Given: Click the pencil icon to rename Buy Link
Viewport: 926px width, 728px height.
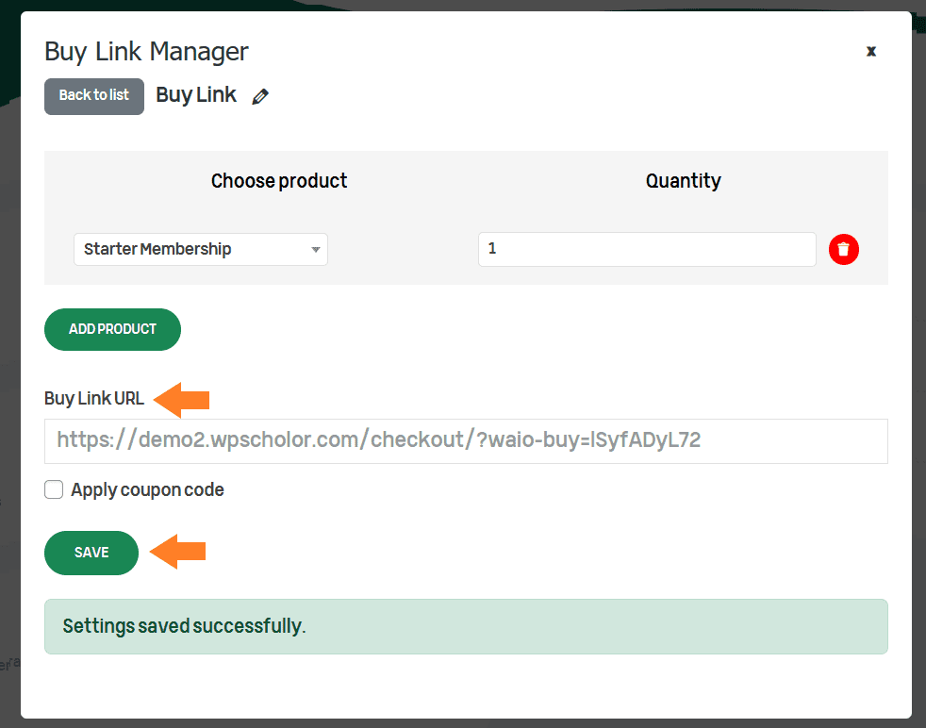Looking at the screenshot, I should pos(260,96).
